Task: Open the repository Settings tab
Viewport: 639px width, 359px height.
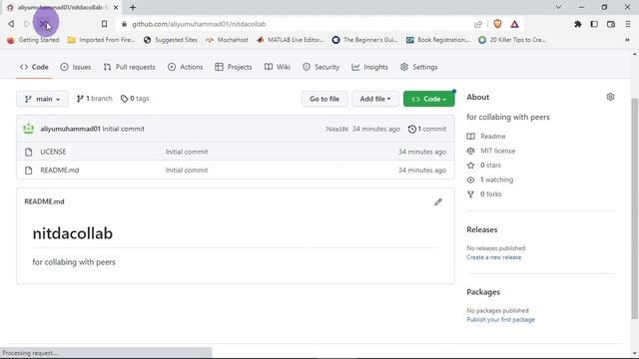Action: click(x=419, y=67)
